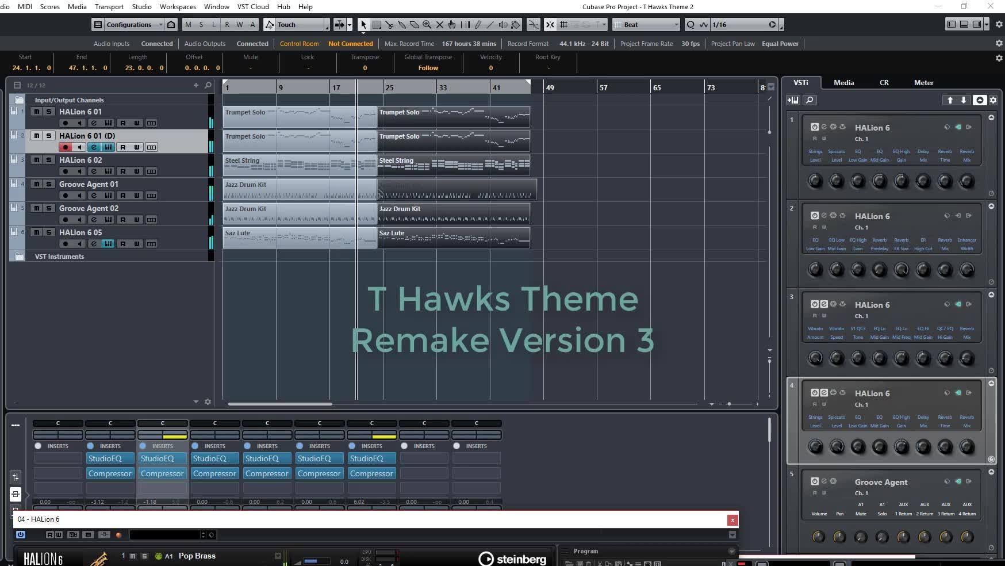The image size is (1005, 566).
Task: Select the Draw pencil tool
Action: coord(478,25)
